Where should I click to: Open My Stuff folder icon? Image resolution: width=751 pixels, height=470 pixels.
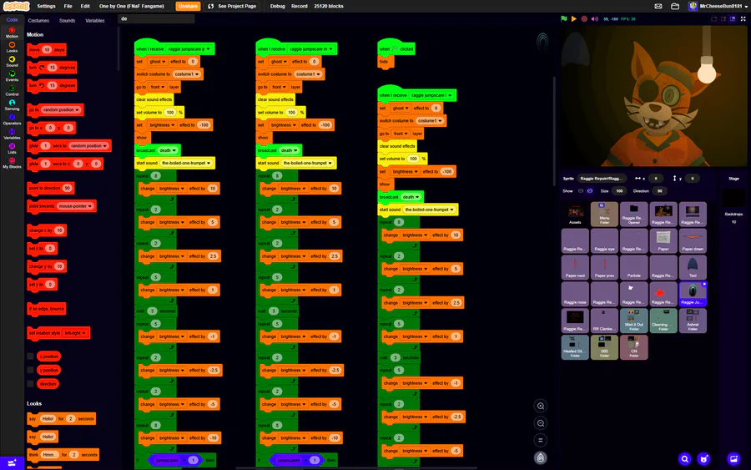[x=675, y=6]
